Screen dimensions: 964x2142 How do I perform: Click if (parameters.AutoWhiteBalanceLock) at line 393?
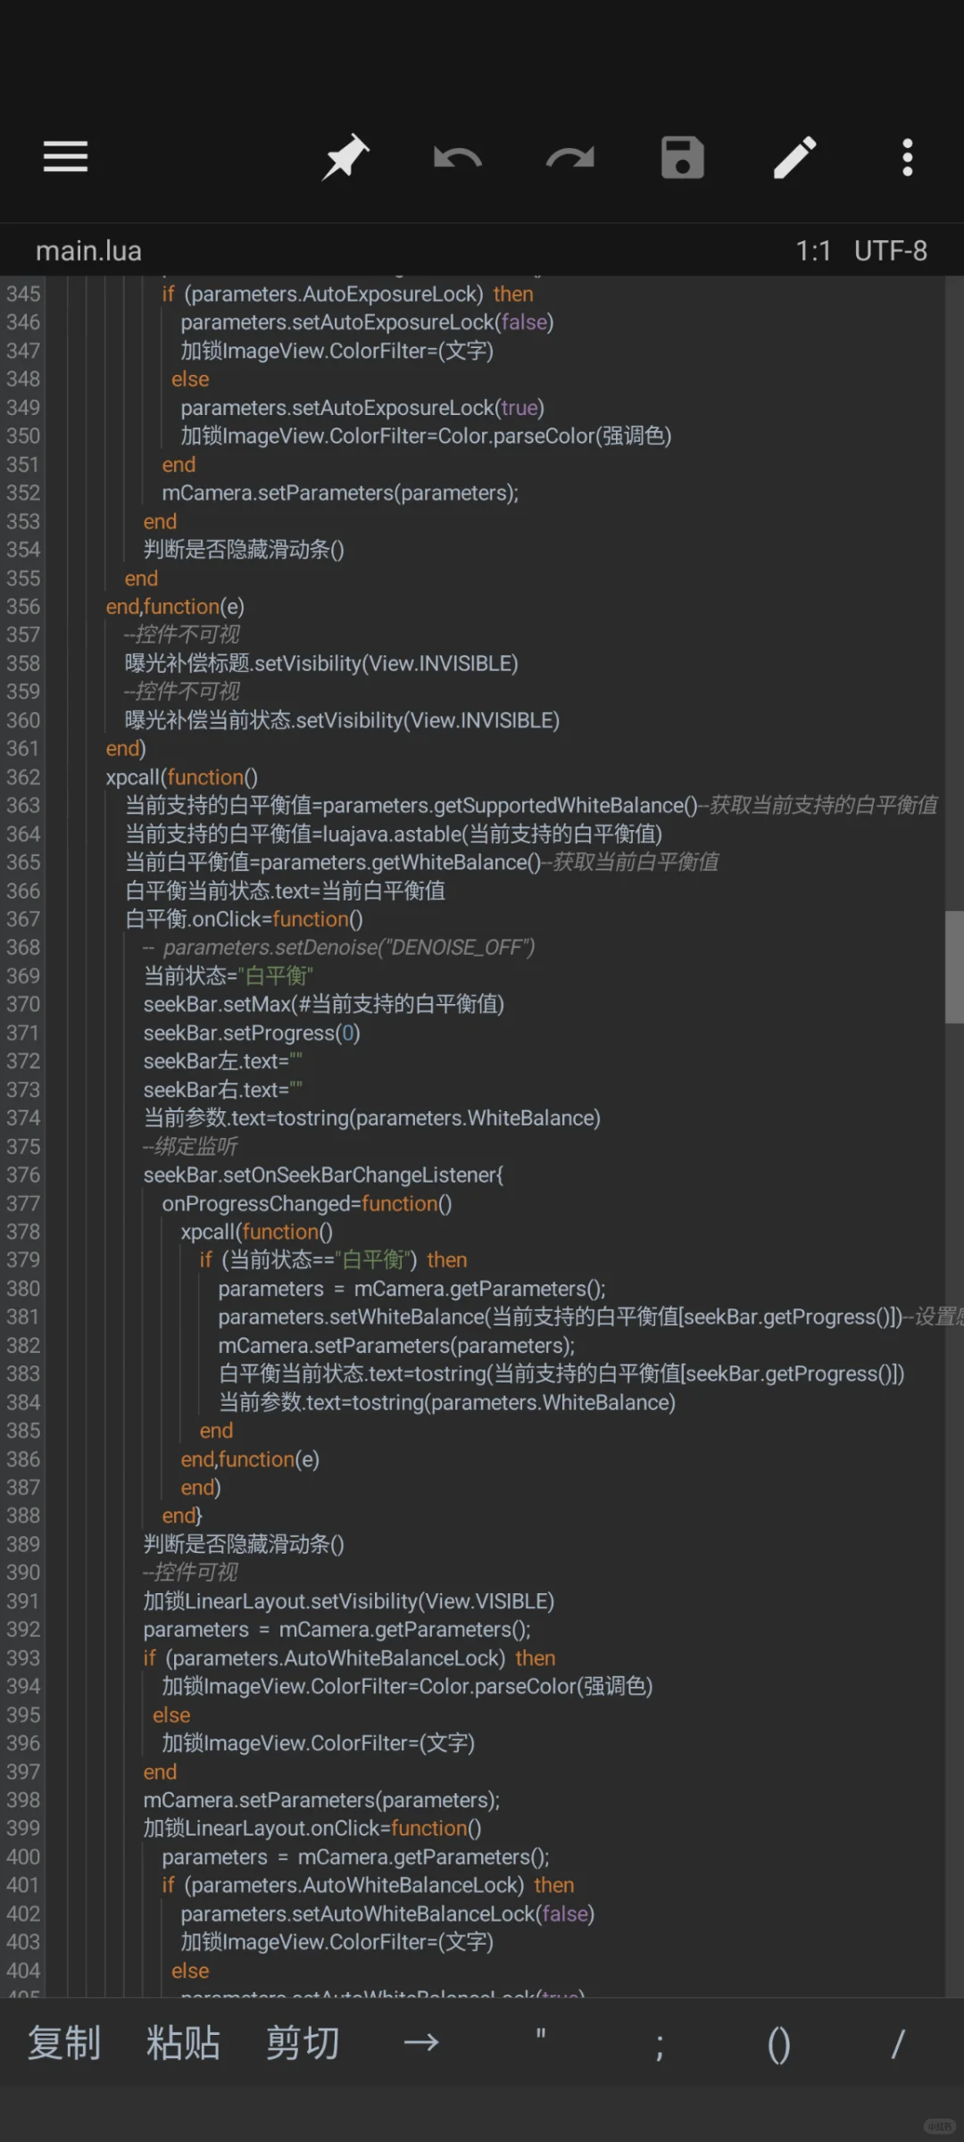(349, 1658)
